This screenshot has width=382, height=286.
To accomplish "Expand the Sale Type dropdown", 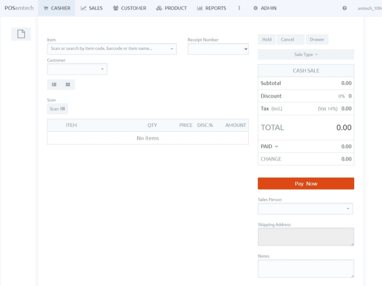I will [x=306, y=55].
